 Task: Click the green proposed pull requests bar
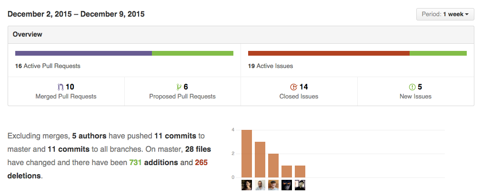coord(192,53)
